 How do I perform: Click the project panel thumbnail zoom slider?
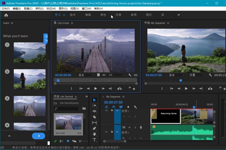pos(81,141)
